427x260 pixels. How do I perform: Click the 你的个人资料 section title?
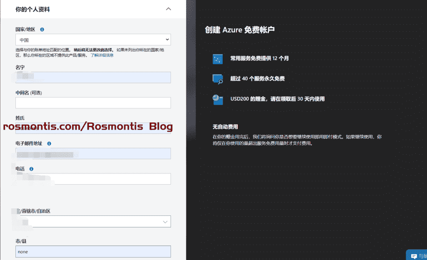[x=33, y=9]
